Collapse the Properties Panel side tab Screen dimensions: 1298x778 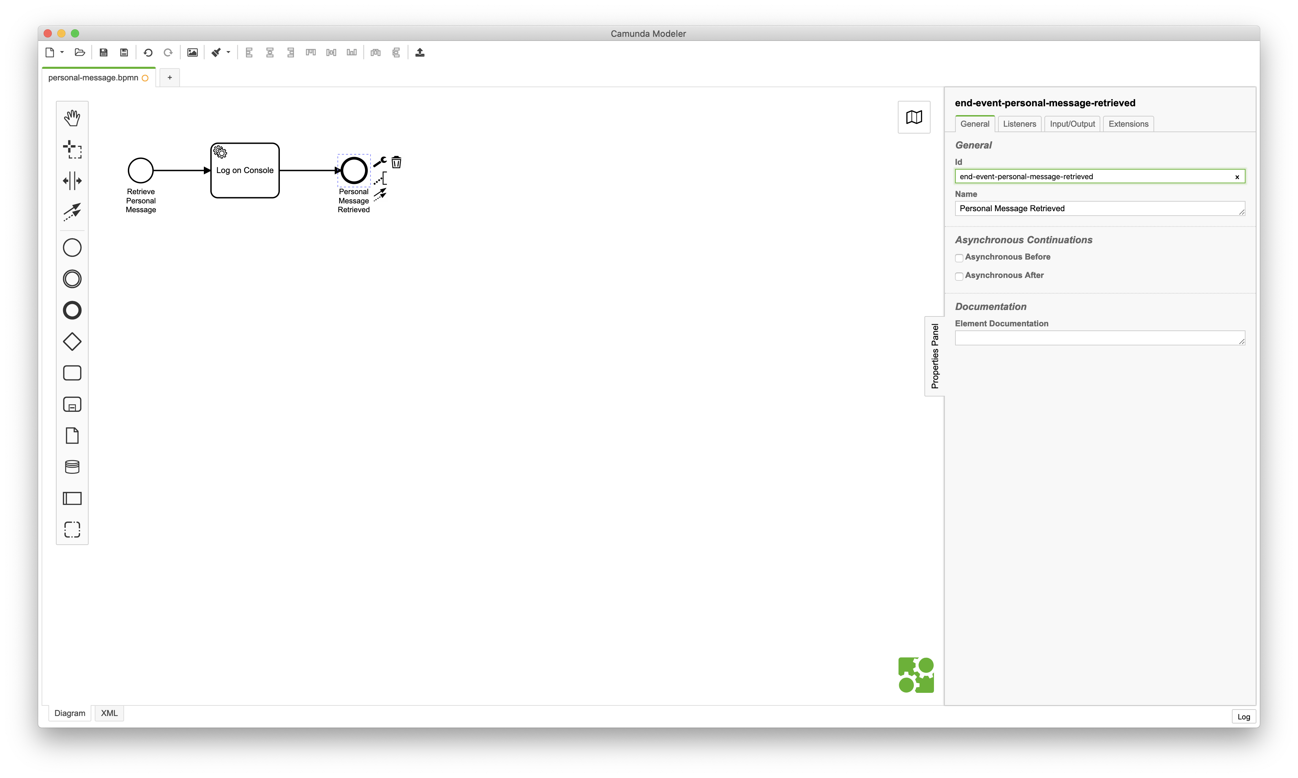coord(935,357)
